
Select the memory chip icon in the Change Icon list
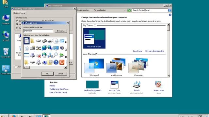44,41
